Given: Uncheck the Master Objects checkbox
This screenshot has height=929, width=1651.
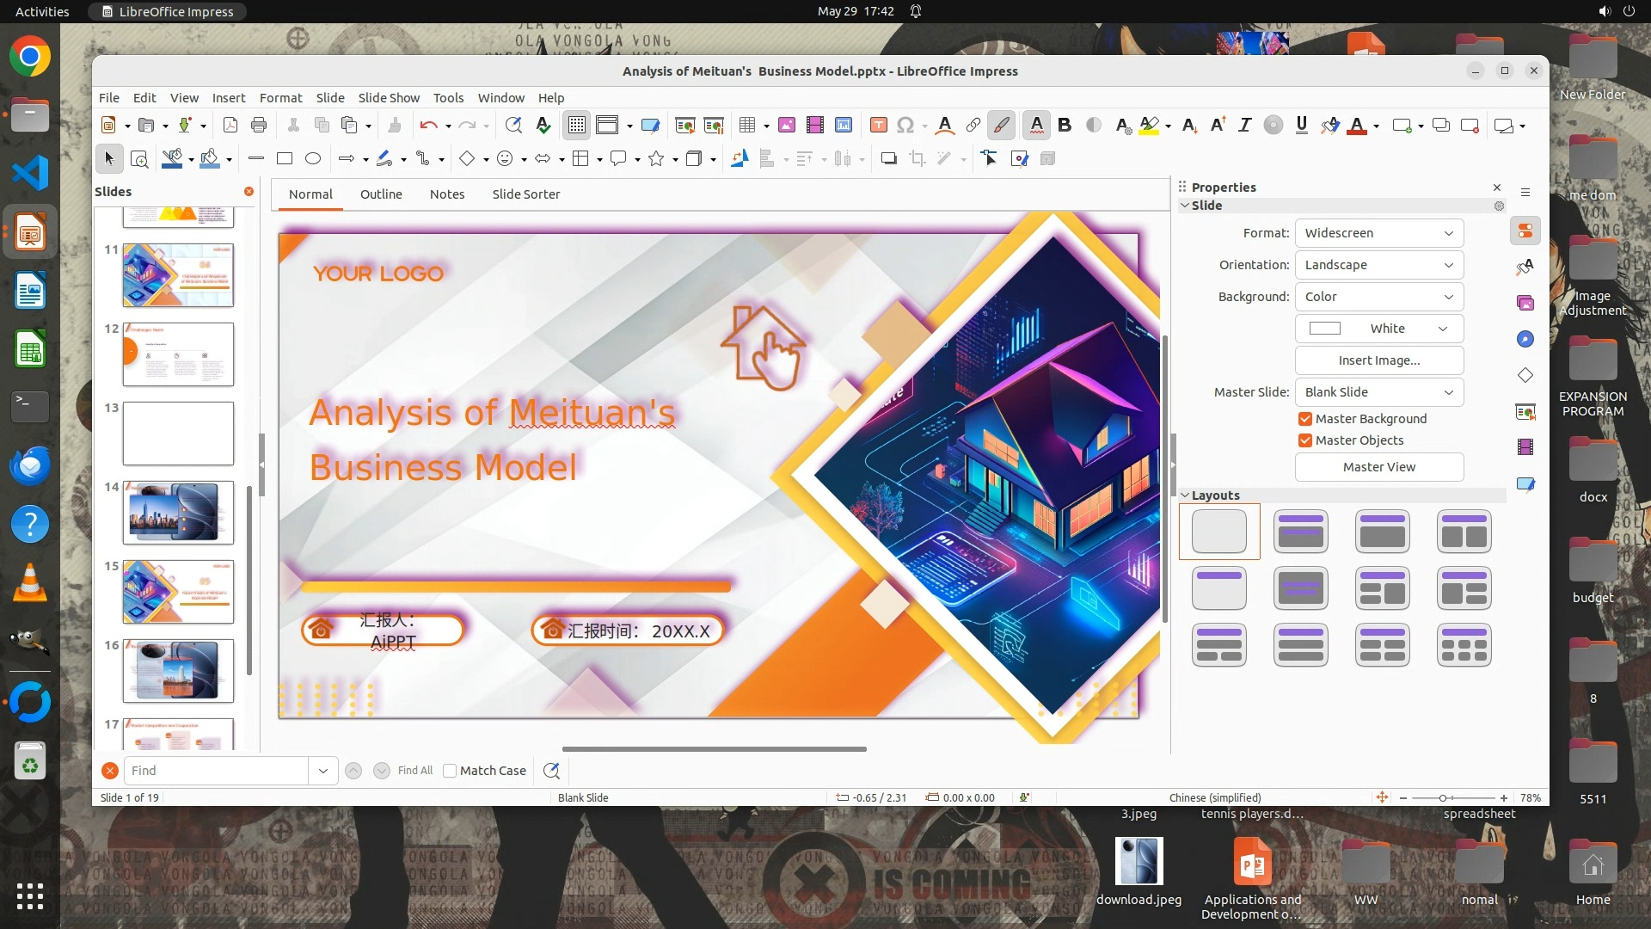Looking at the screenshot, I should (x=1305, y=440).
